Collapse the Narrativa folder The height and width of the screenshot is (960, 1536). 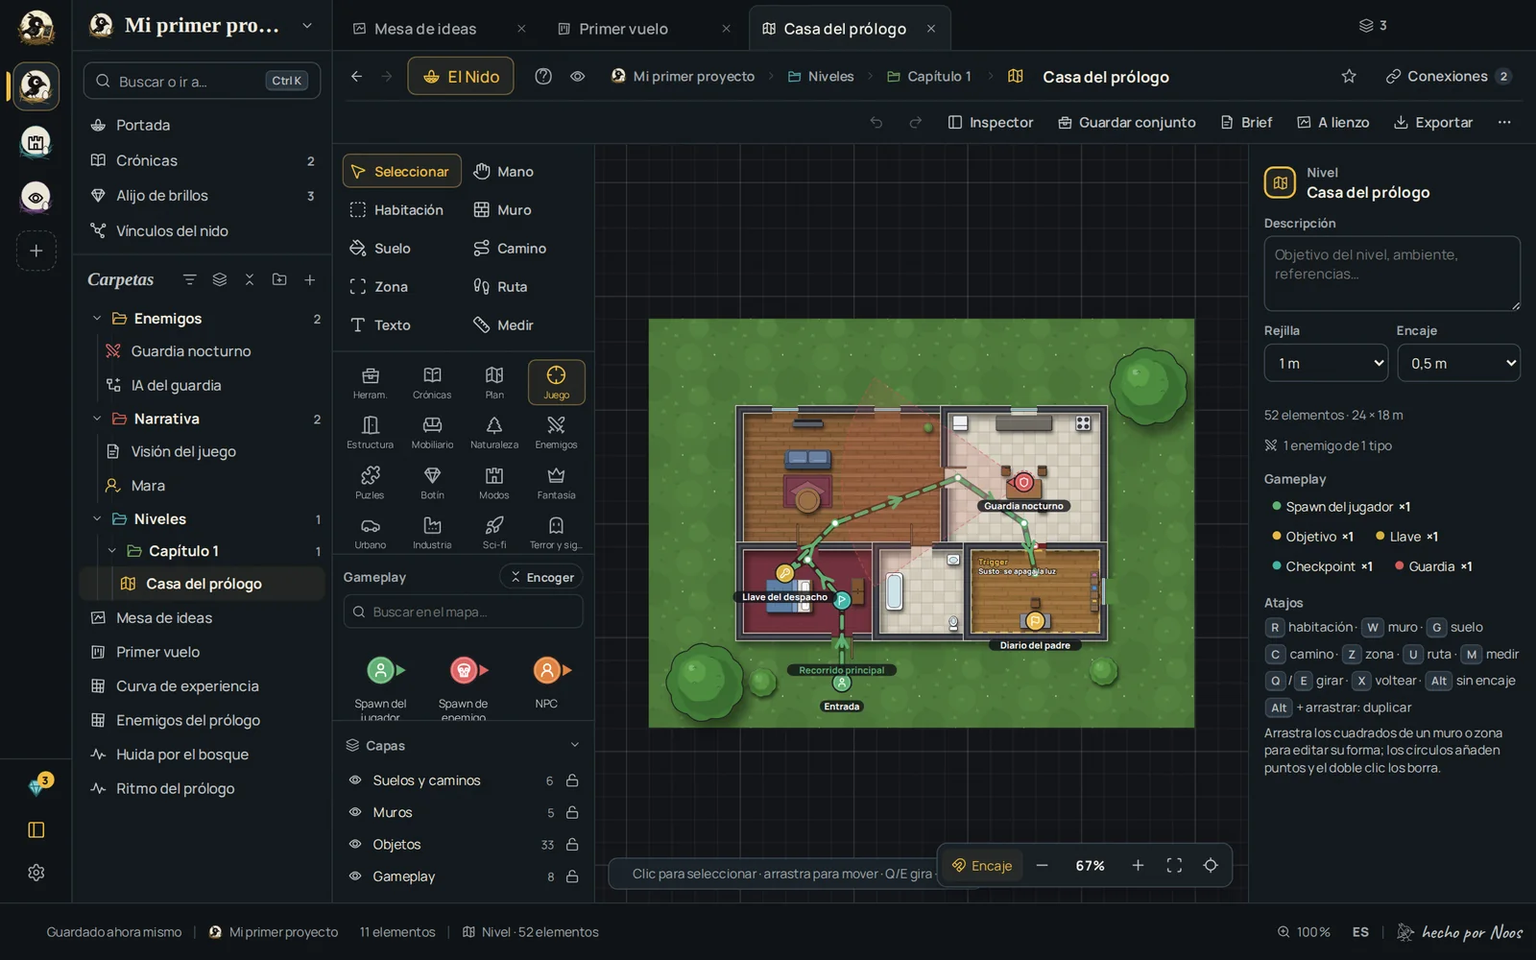click(x=96, y=419)
